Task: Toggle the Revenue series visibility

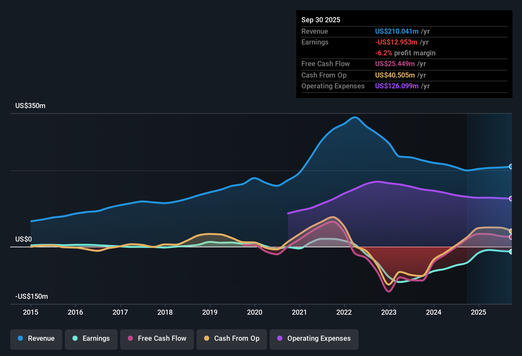Action: pos(36,339)
